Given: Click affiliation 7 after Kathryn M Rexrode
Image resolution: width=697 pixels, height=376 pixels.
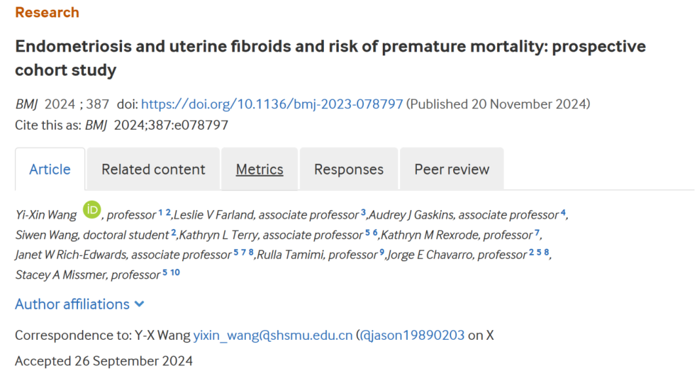Looking at the screenshot, I should (537, 232).
